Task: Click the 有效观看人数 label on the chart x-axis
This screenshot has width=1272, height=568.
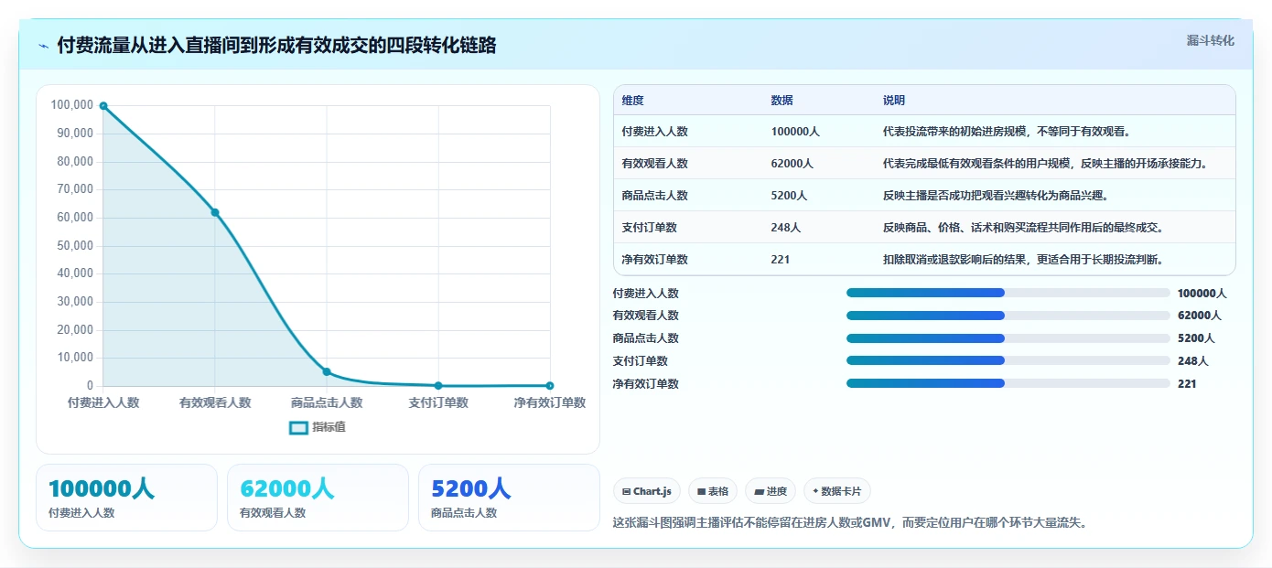Action: (215, 402)
